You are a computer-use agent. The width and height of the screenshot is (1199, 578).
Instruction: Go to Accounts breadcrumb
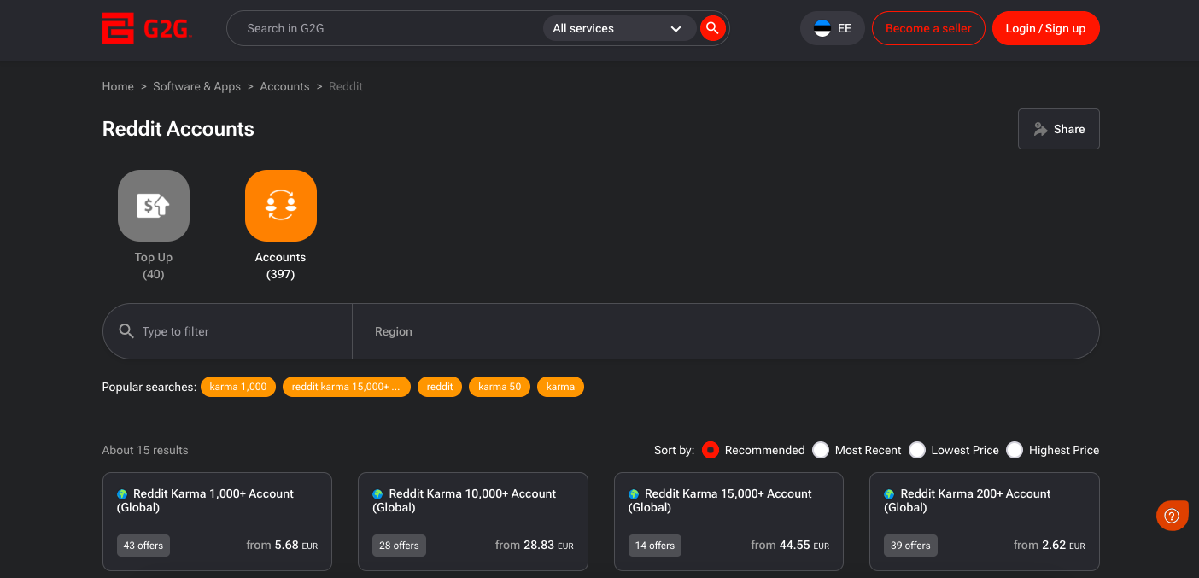pyautogui.click(x=284, y=86)
